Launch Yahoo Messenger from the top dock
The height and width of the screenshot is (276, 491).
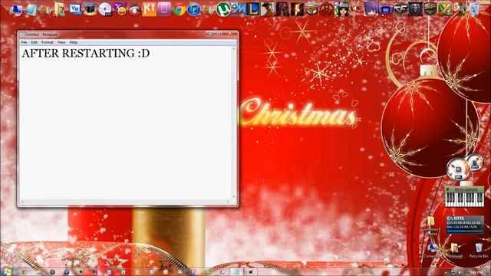pyautogui.click(x=120, y=9)
